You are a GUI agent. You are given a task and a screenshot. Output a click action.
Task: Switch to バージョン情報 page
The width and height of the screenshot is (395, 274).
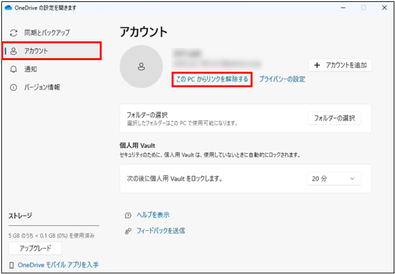tap(52, 87)
